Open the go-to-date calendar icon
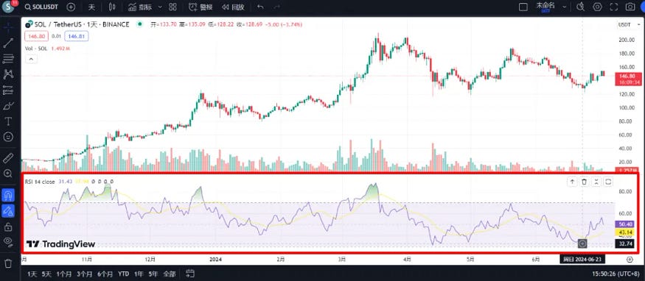 [x=190, y=273]
